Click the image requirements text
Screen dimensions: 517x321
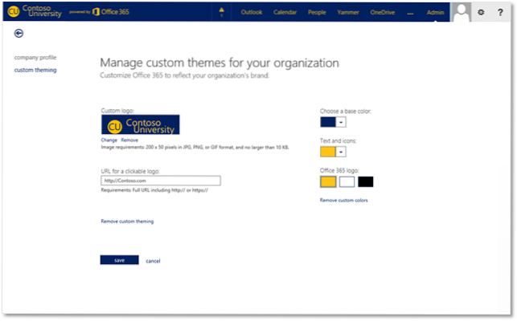click(x=195, y=147)
